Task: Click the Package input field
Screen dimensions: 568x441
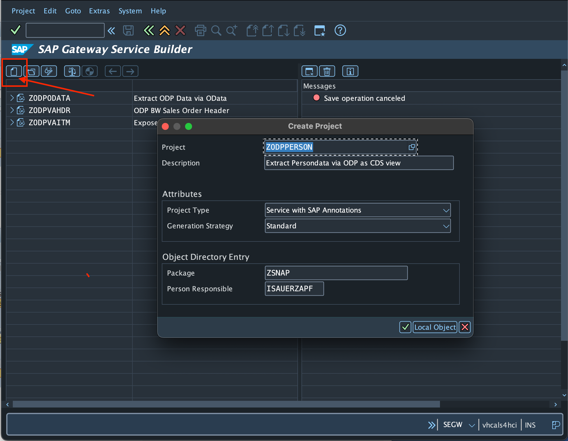Action: pos(336,273)
